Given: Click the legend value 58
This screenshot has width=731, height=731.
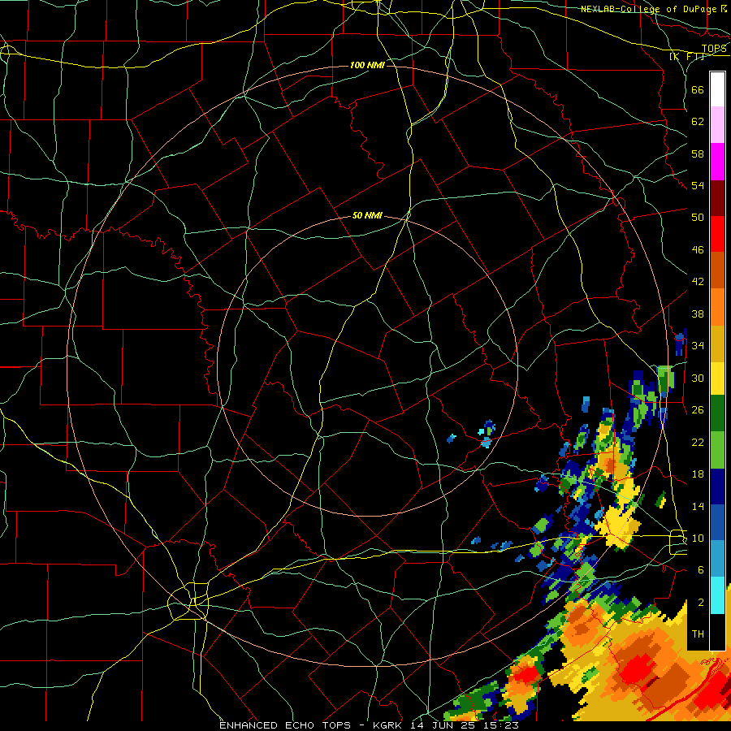Looking at the screenshot, I should (x=698, y=154).
